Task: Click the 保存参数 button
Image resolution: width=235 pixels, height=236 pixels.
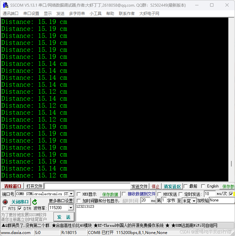Action: click(x=228, y=186)
